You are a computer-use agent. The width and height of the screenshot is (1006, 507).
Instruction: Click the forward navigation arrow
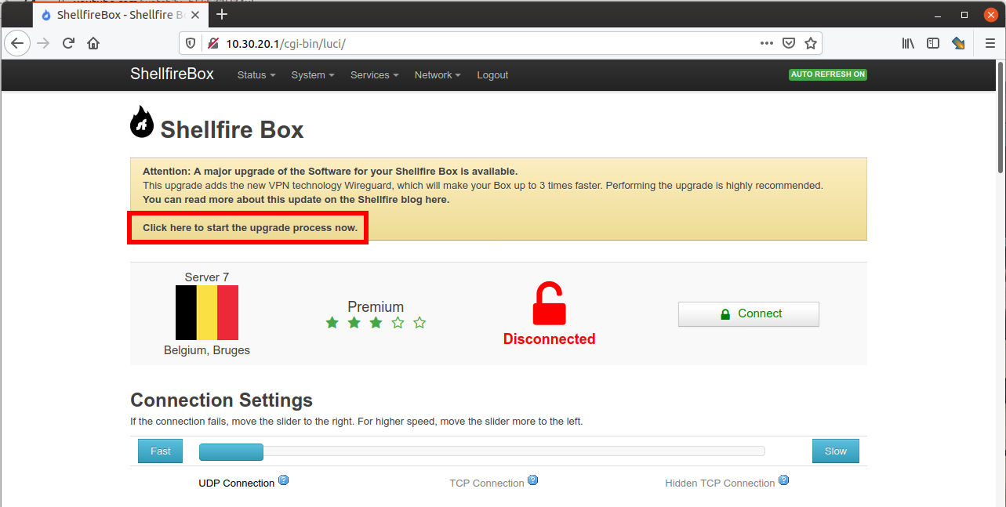(43, 43)
